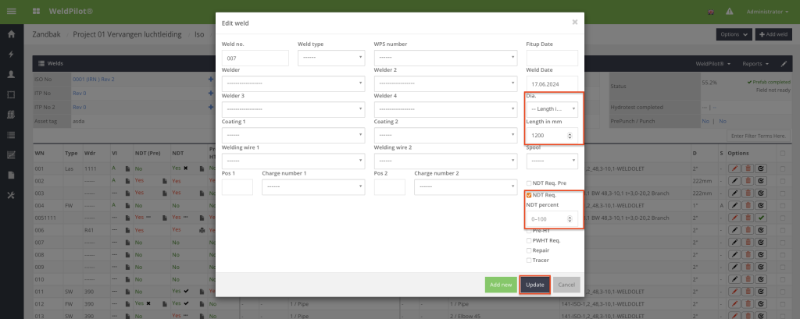Click the Length in mm stepper arrows

(x=570, y=136)
